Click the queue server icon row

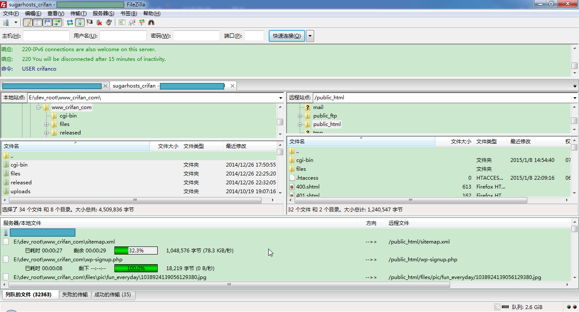click(6, 233)
